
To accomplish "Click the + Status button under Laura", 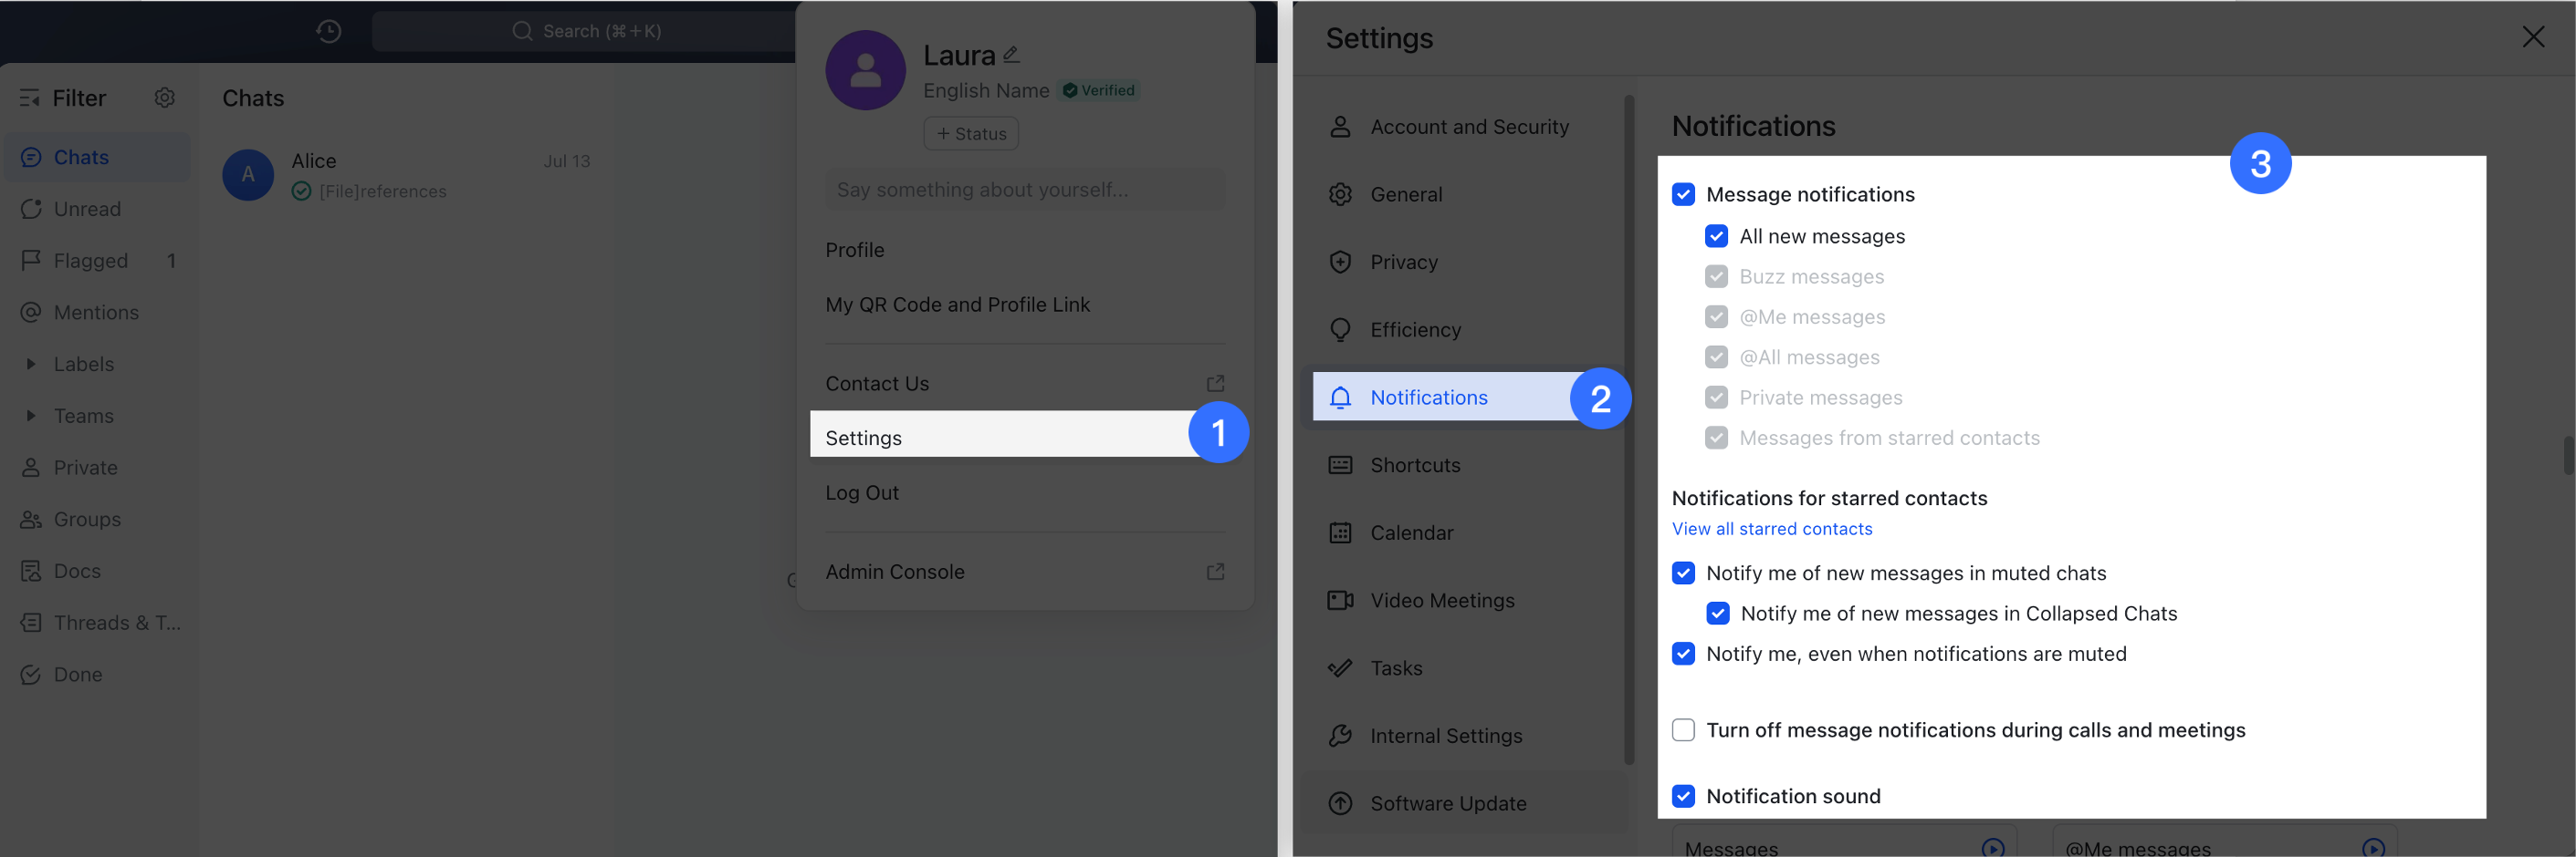I will 970,133.
